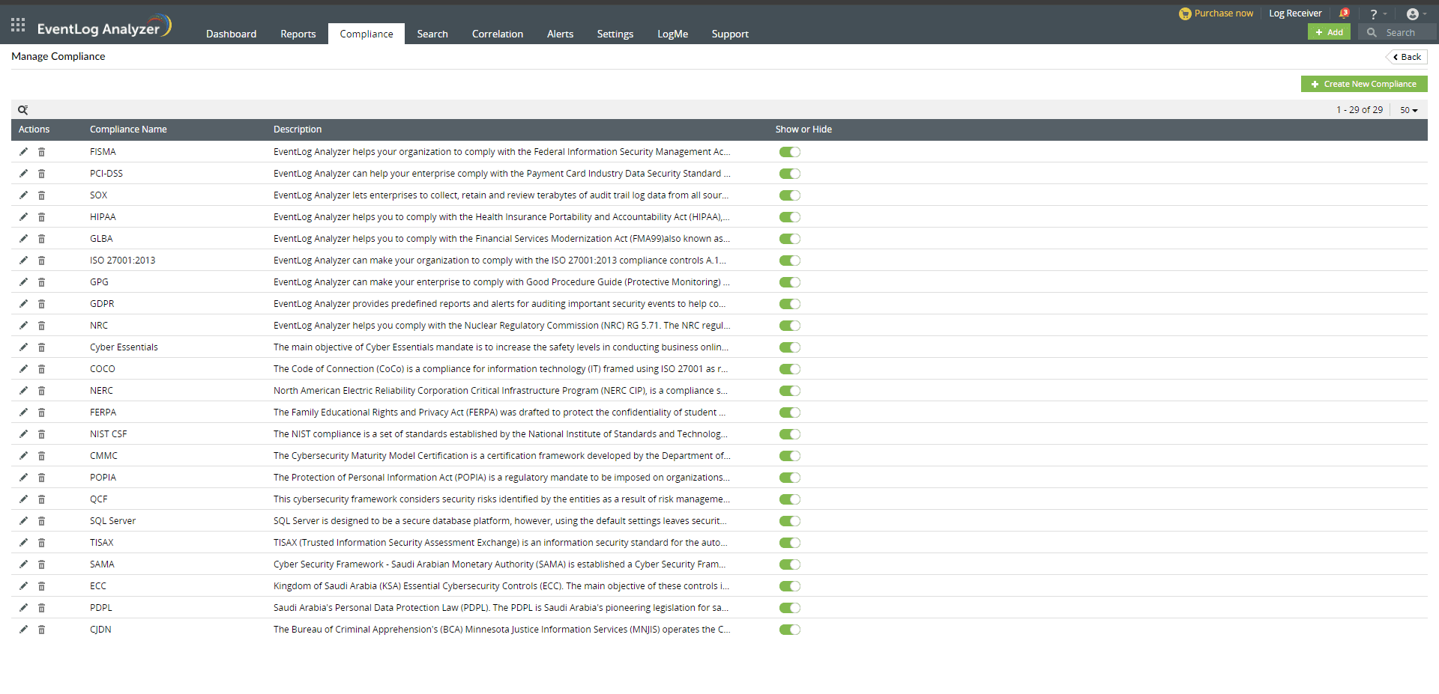Toggle the PDPL show/hide switch

pyautogui.click(x=790, y=608)
